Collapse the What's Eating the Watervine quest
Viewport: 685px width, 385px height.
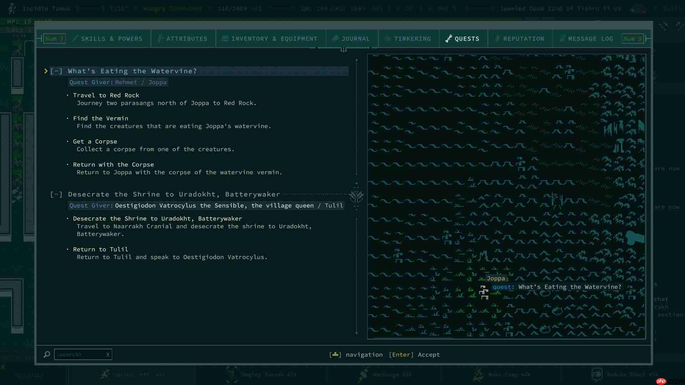click(56, 71)
